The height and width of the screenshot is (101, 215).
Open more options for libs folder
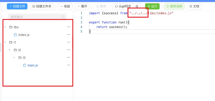[x=69, y=27]
